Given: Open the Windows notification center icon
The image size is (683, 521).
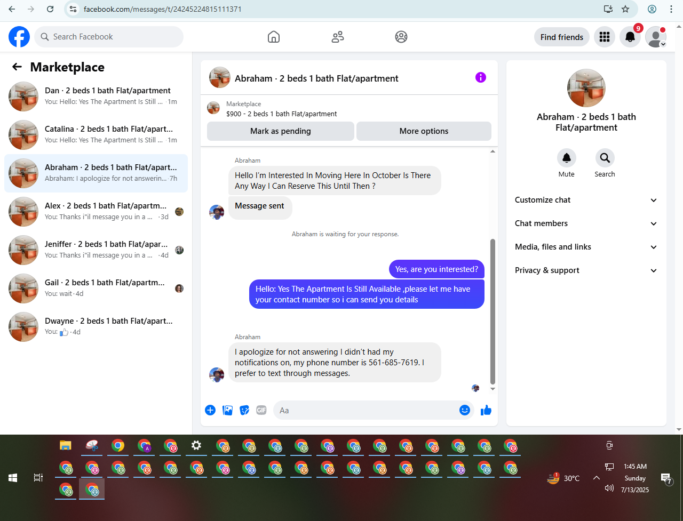Looking at the screenshot, I should (665, 478).
